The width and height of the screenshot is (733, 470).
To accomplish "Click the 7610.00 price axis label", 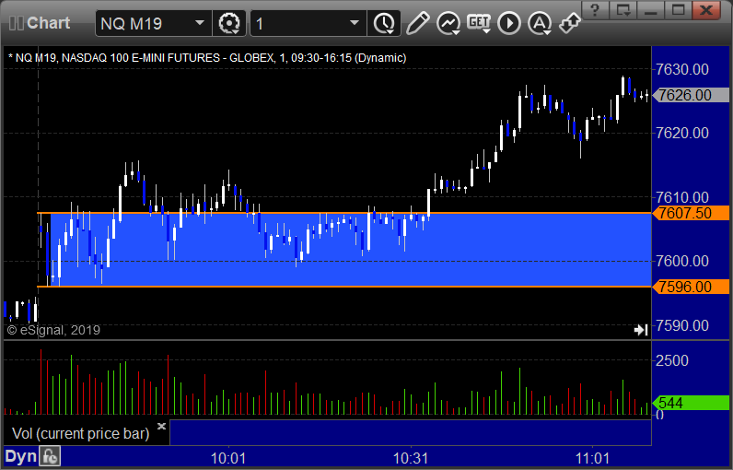I will 682,197.
